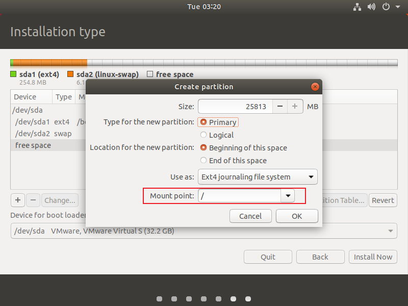This screenshot has height=306, width=408.
Task: Open the Use as filesystem dropdown
Action: tap(258, 177)
